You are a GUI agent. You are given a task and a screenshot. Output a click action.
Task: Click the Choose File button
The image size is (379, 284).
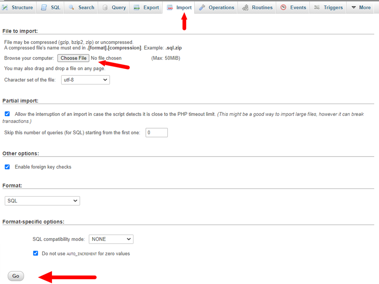(73, 58)
